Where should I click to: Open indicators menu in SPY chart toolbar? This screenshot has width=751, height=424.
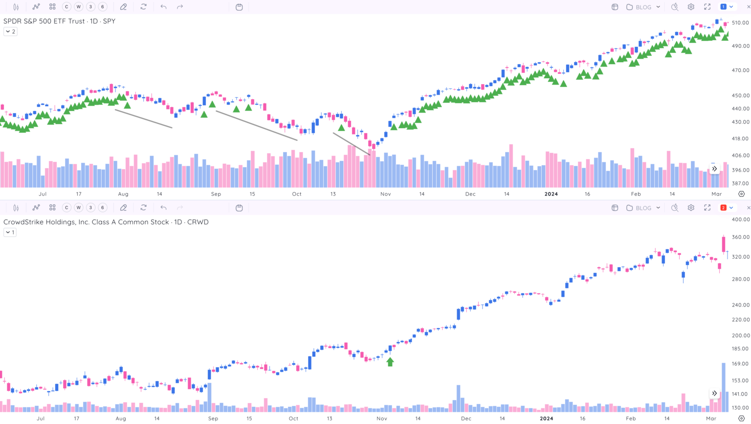coord(36,7)
